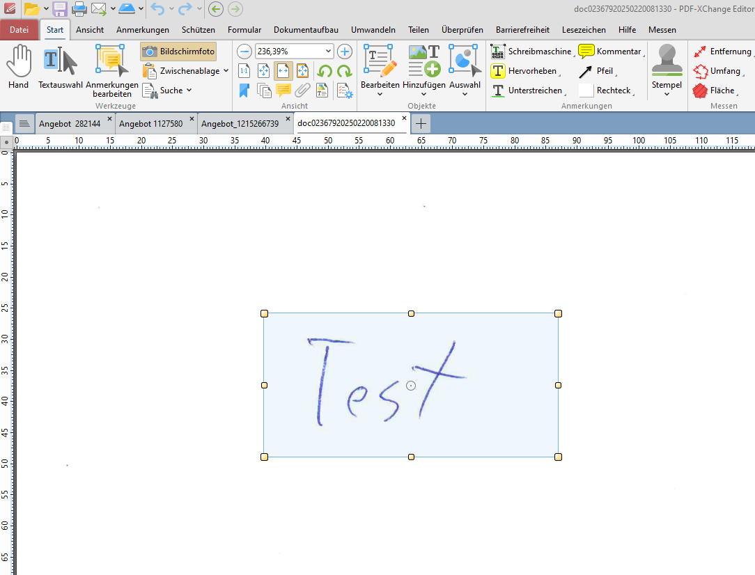
Task: Toggle fit page width view mode
Action: coord(283,70)
